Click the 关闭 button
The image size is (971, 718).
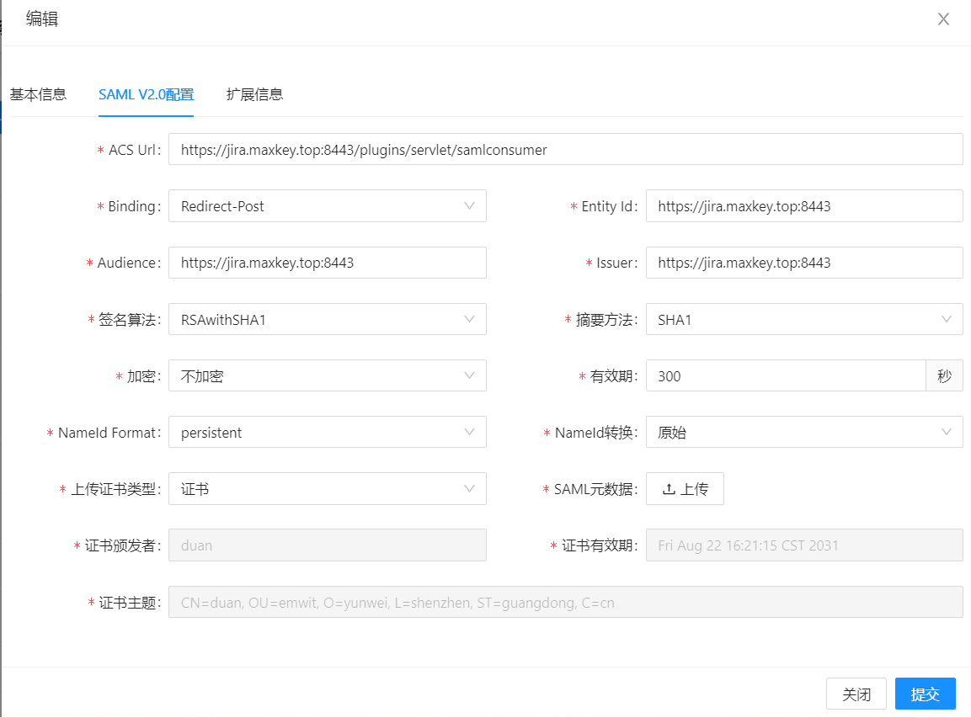(856, 694)
